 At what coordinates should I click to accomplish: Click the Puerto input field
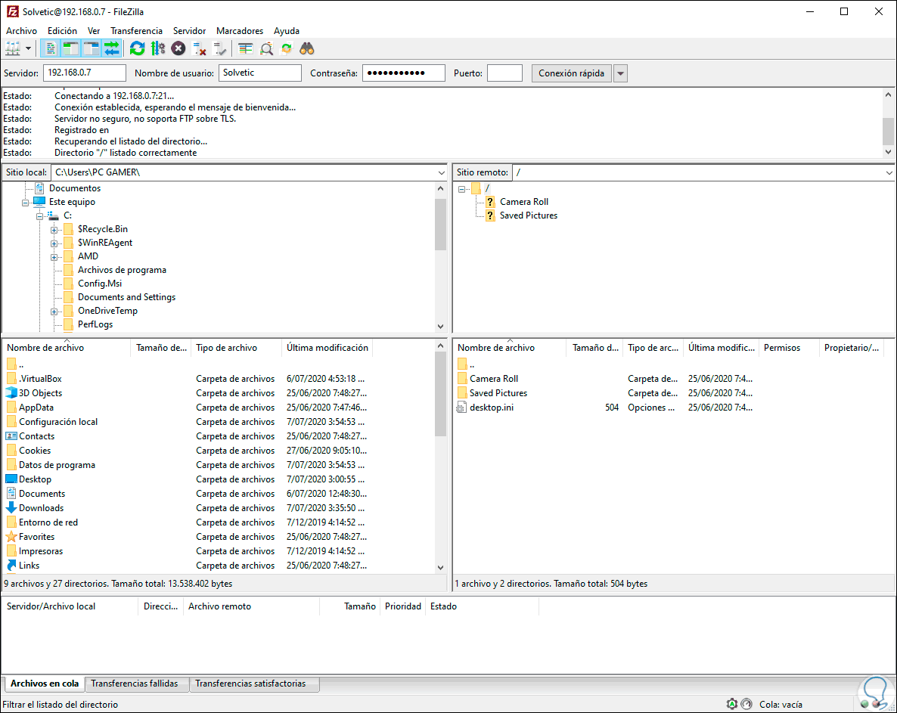tap(504, 73)
